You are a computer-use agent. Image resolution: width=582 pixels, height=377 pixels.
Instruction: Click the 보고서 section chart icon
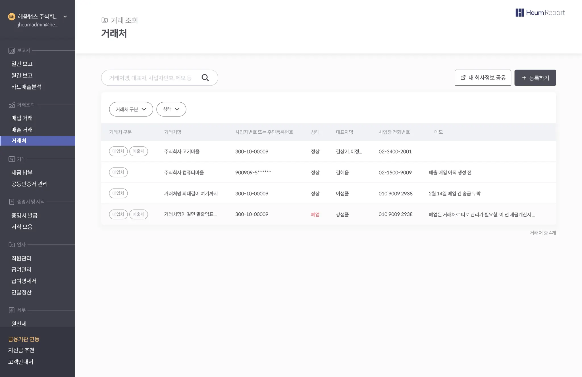pos(11,51)
